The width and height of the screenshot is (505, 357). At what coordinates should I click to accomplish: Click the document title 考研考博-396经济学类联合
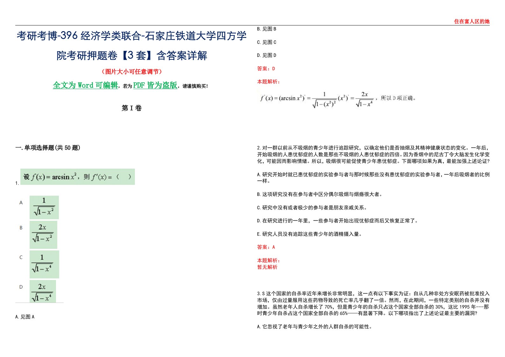[x=79, y=36]
